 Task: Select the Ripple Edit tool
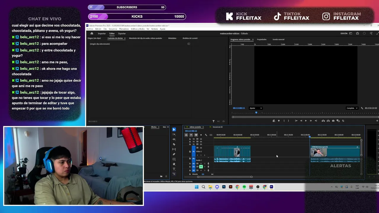point(174,139)
